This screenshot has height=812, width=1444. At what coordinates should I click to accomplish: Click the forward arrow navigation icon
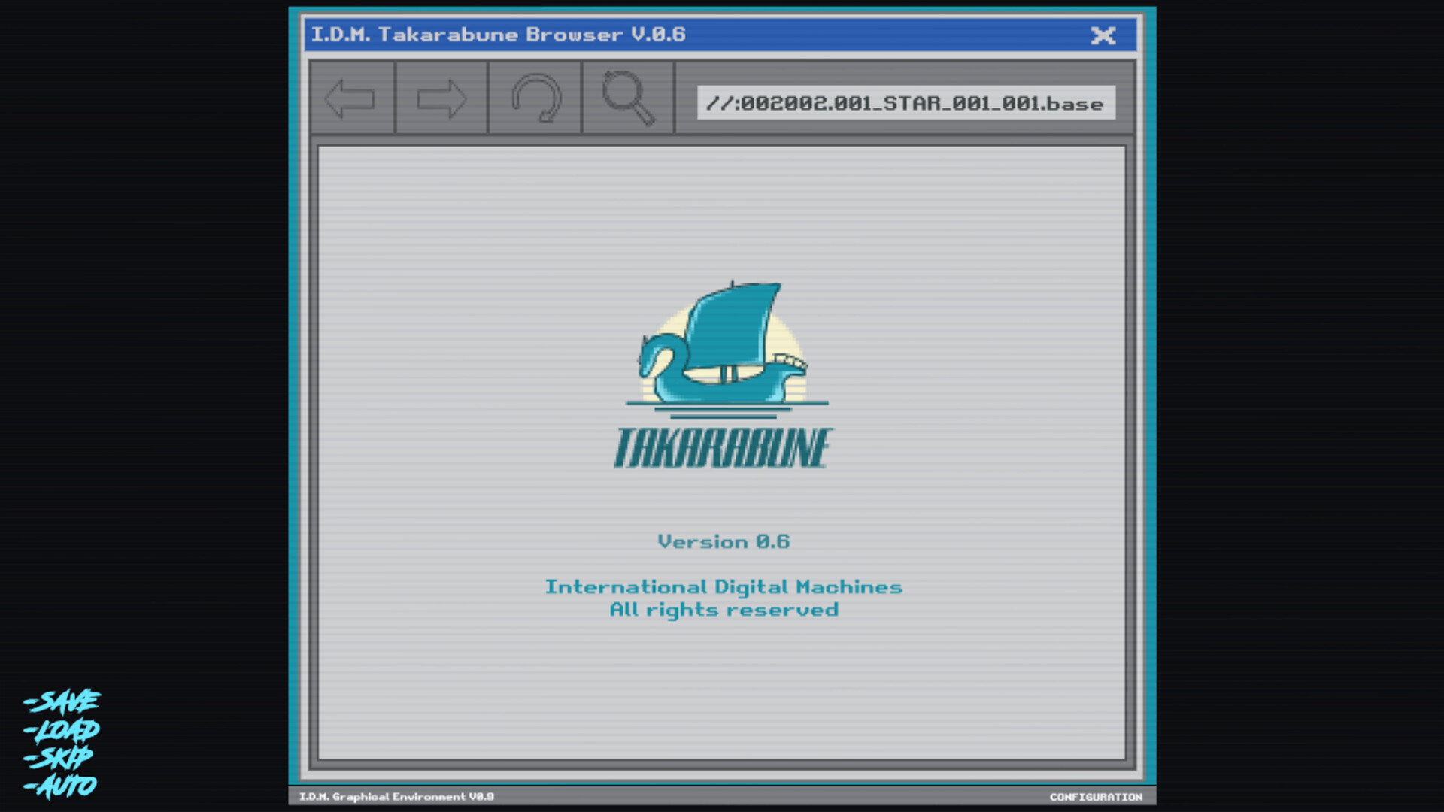(x=441, y=98)
